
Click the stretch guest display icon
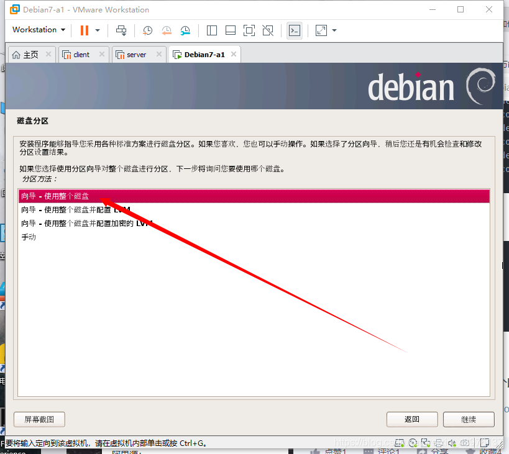321,30
